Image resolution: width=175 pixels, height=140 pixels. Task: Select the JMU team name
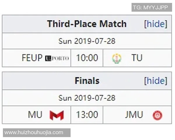point(134,115)
